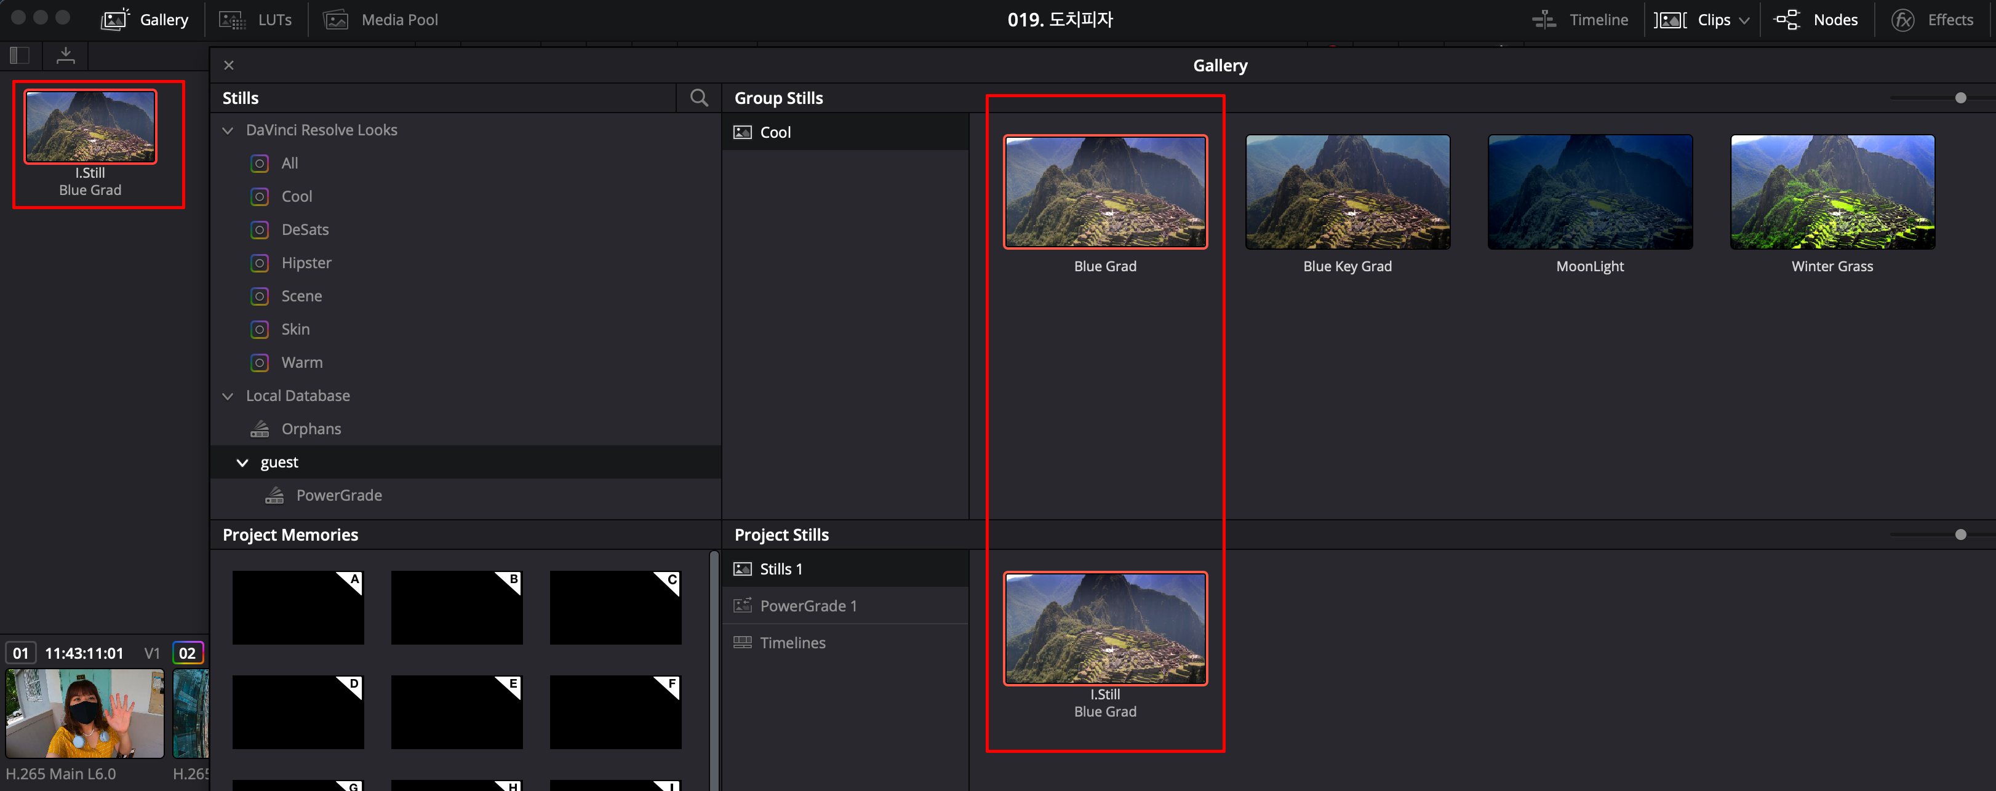Click the import stills download icon
Viewport: 1996px width, 791px height.
click(66, 55)
